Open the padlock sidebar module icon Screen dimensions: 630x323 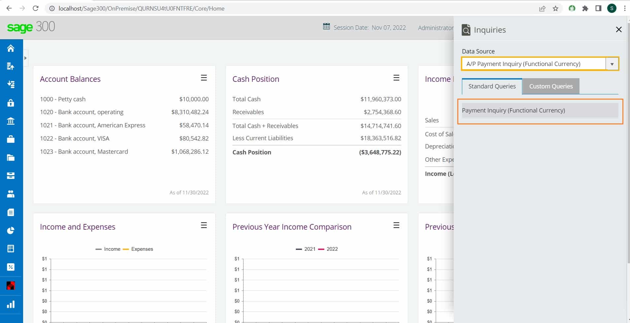point(11,103)
